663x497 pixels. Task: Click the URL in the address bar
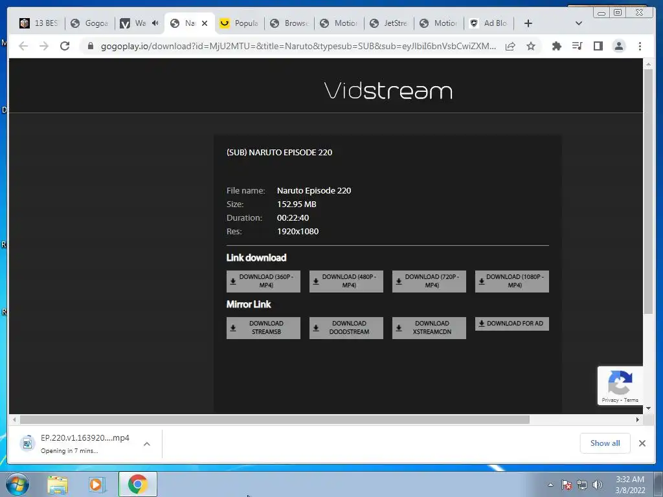298,46
